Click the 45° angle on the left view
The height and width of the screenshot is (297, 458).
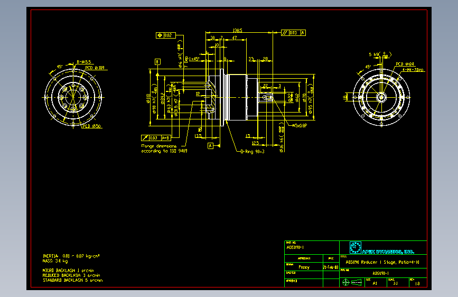pyautogui.click(x=60, y=67)
